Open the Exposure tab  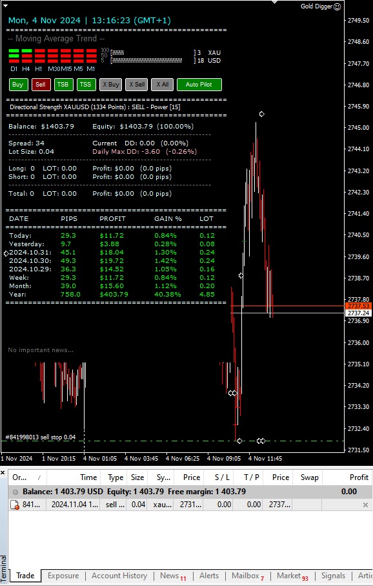pos(63,576)
